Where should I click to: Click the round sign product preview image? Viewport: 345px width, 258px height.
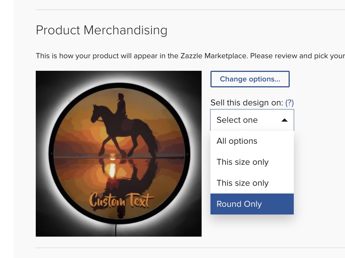pos(119,154)
